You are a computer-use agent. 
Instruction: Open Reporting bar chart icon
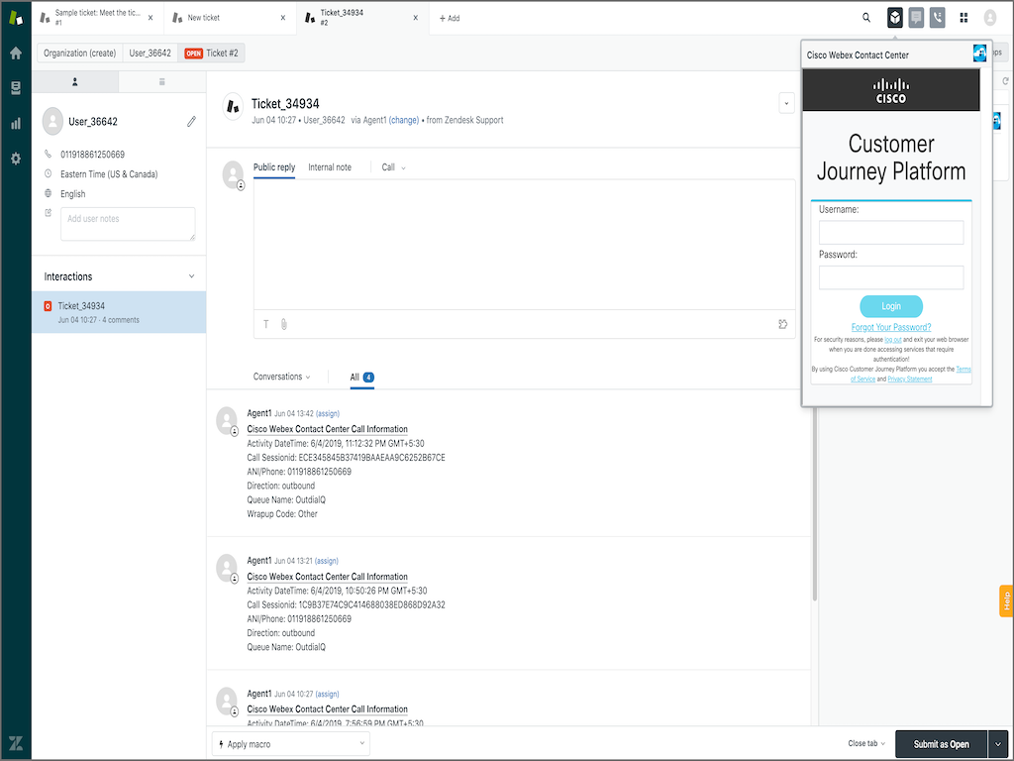[x=15, y=124]
